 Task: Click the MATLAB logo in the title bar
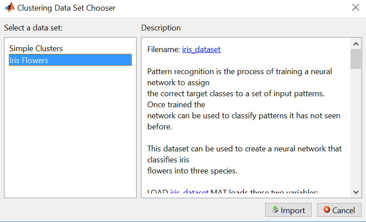coord(8,8)
